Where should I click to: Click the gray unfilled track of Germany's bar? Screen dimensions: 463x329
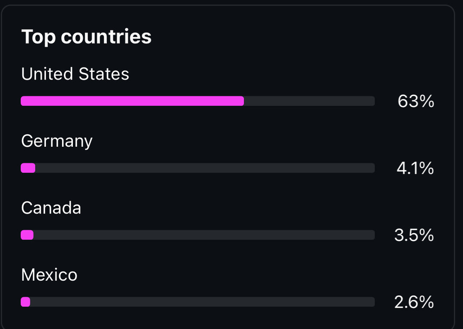coord(205,168)
